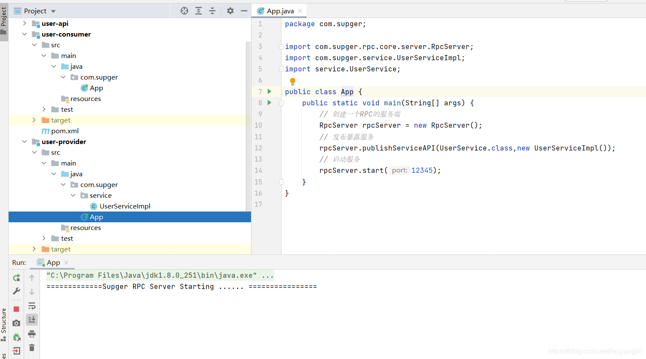The height and width of the screenshot is (359, 646).
Task: Select UserServiceImpl class in tree
Action: pos(125,206)
